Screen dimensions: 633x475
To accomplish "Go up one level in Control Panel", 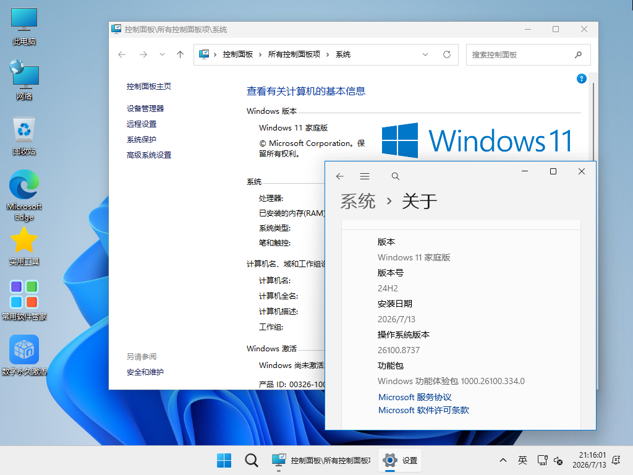I will [x=180, y=54].
